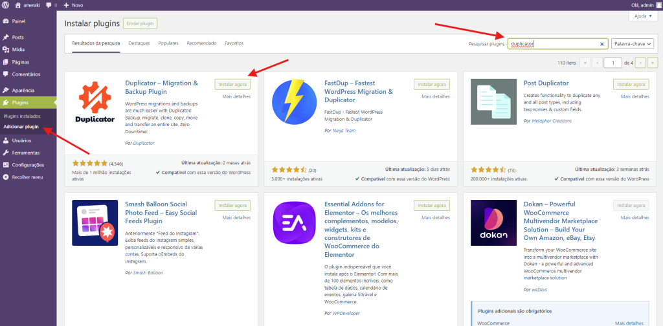Open Aparência in the sidebar menu
This screenshot has width=663, height=326.
(23, 91)
